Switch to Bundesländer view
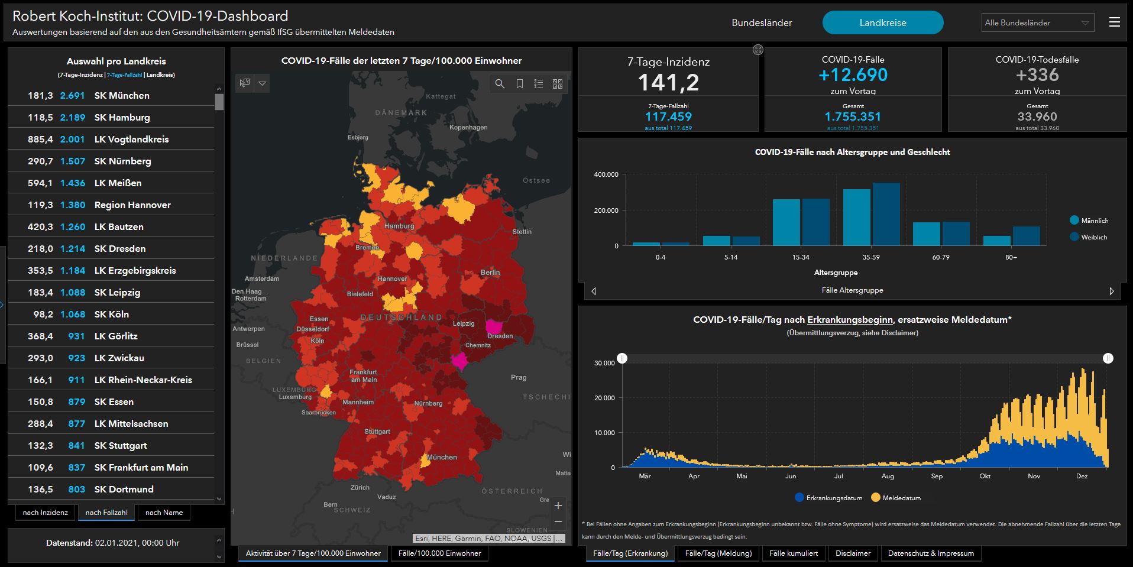 point(762,23)
